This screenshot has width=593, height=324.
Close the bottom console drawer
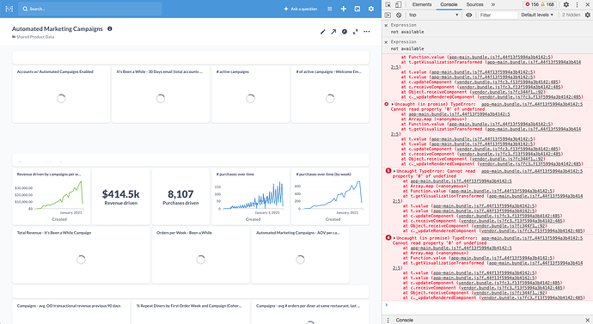(x=587, y=321)
